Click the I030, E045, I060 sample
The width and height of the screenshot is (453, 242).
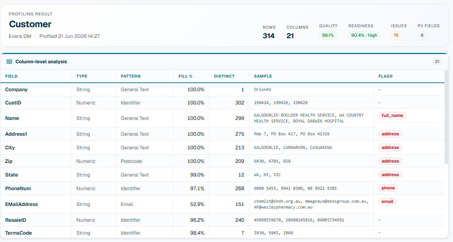pyautogui.click(x=273, y=233)
